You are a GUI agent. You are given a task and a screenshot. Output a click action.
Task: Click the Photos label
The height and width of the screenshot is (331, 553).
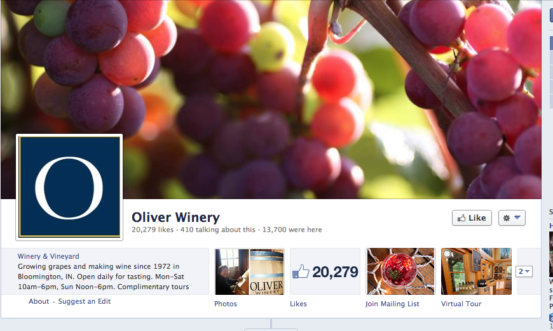[x=226, y=304]
